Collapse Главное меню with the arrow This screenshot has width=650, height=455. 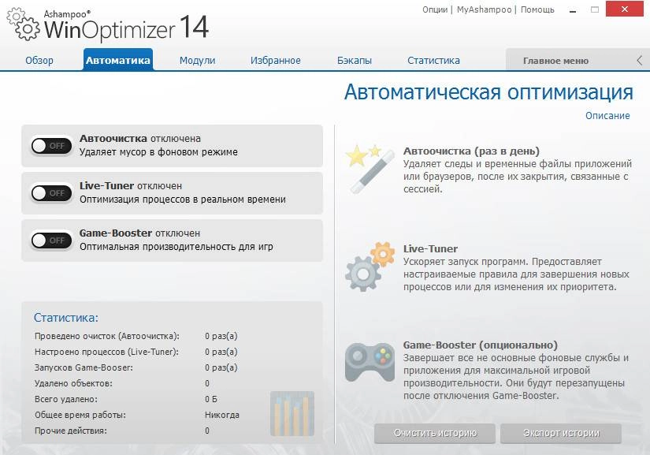click(639, 61)
